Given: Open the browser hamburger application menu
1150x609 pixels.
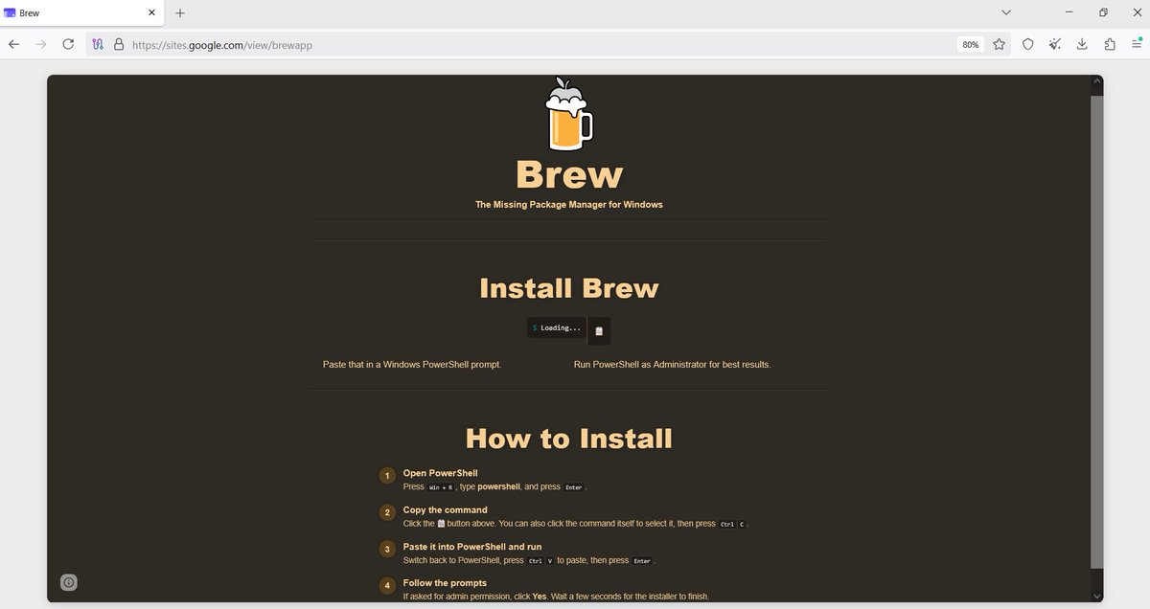Looking at the screenshot, I should tap(1137, 44).
